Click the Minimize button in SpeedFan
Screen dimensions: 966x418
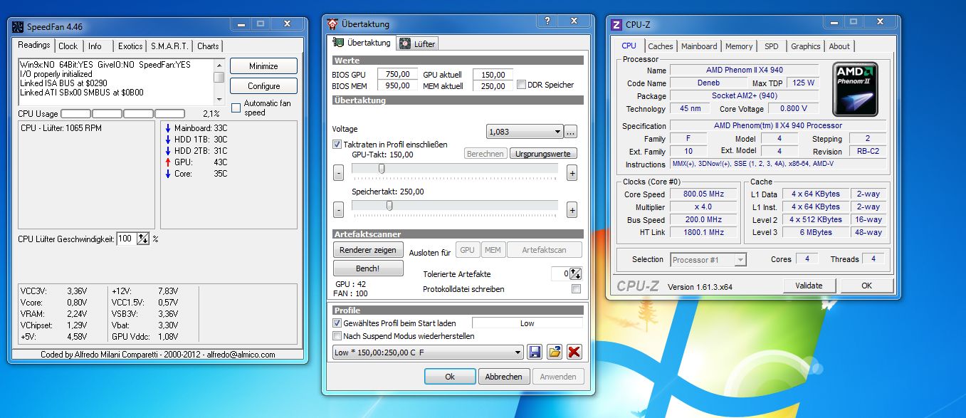click(x=263, y=66)
